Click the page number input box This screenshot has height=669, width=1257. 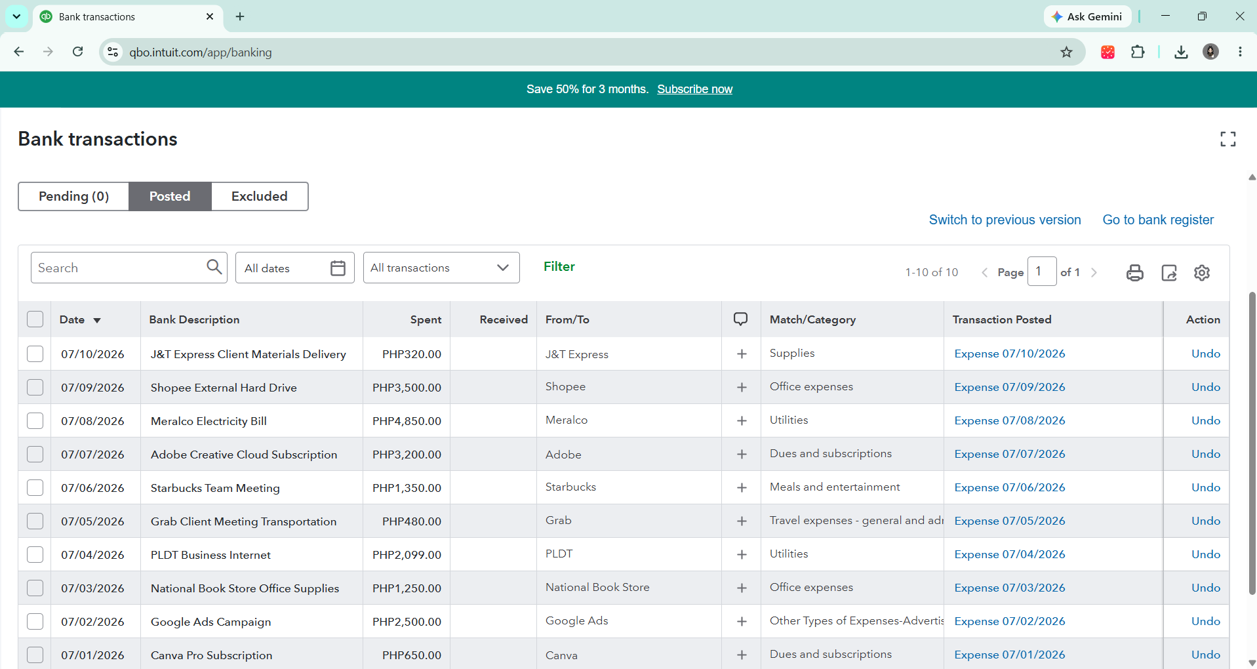[1041, 272]
